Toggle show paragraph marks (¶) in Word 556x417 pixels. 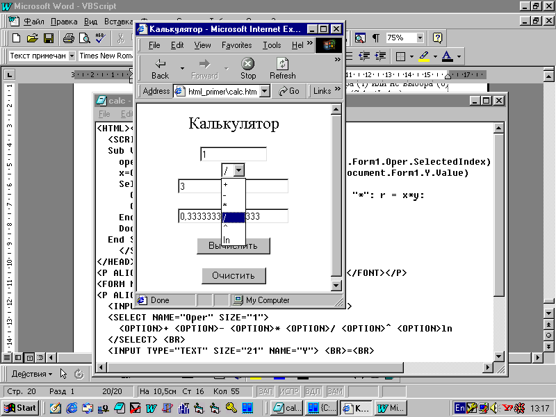376,38
